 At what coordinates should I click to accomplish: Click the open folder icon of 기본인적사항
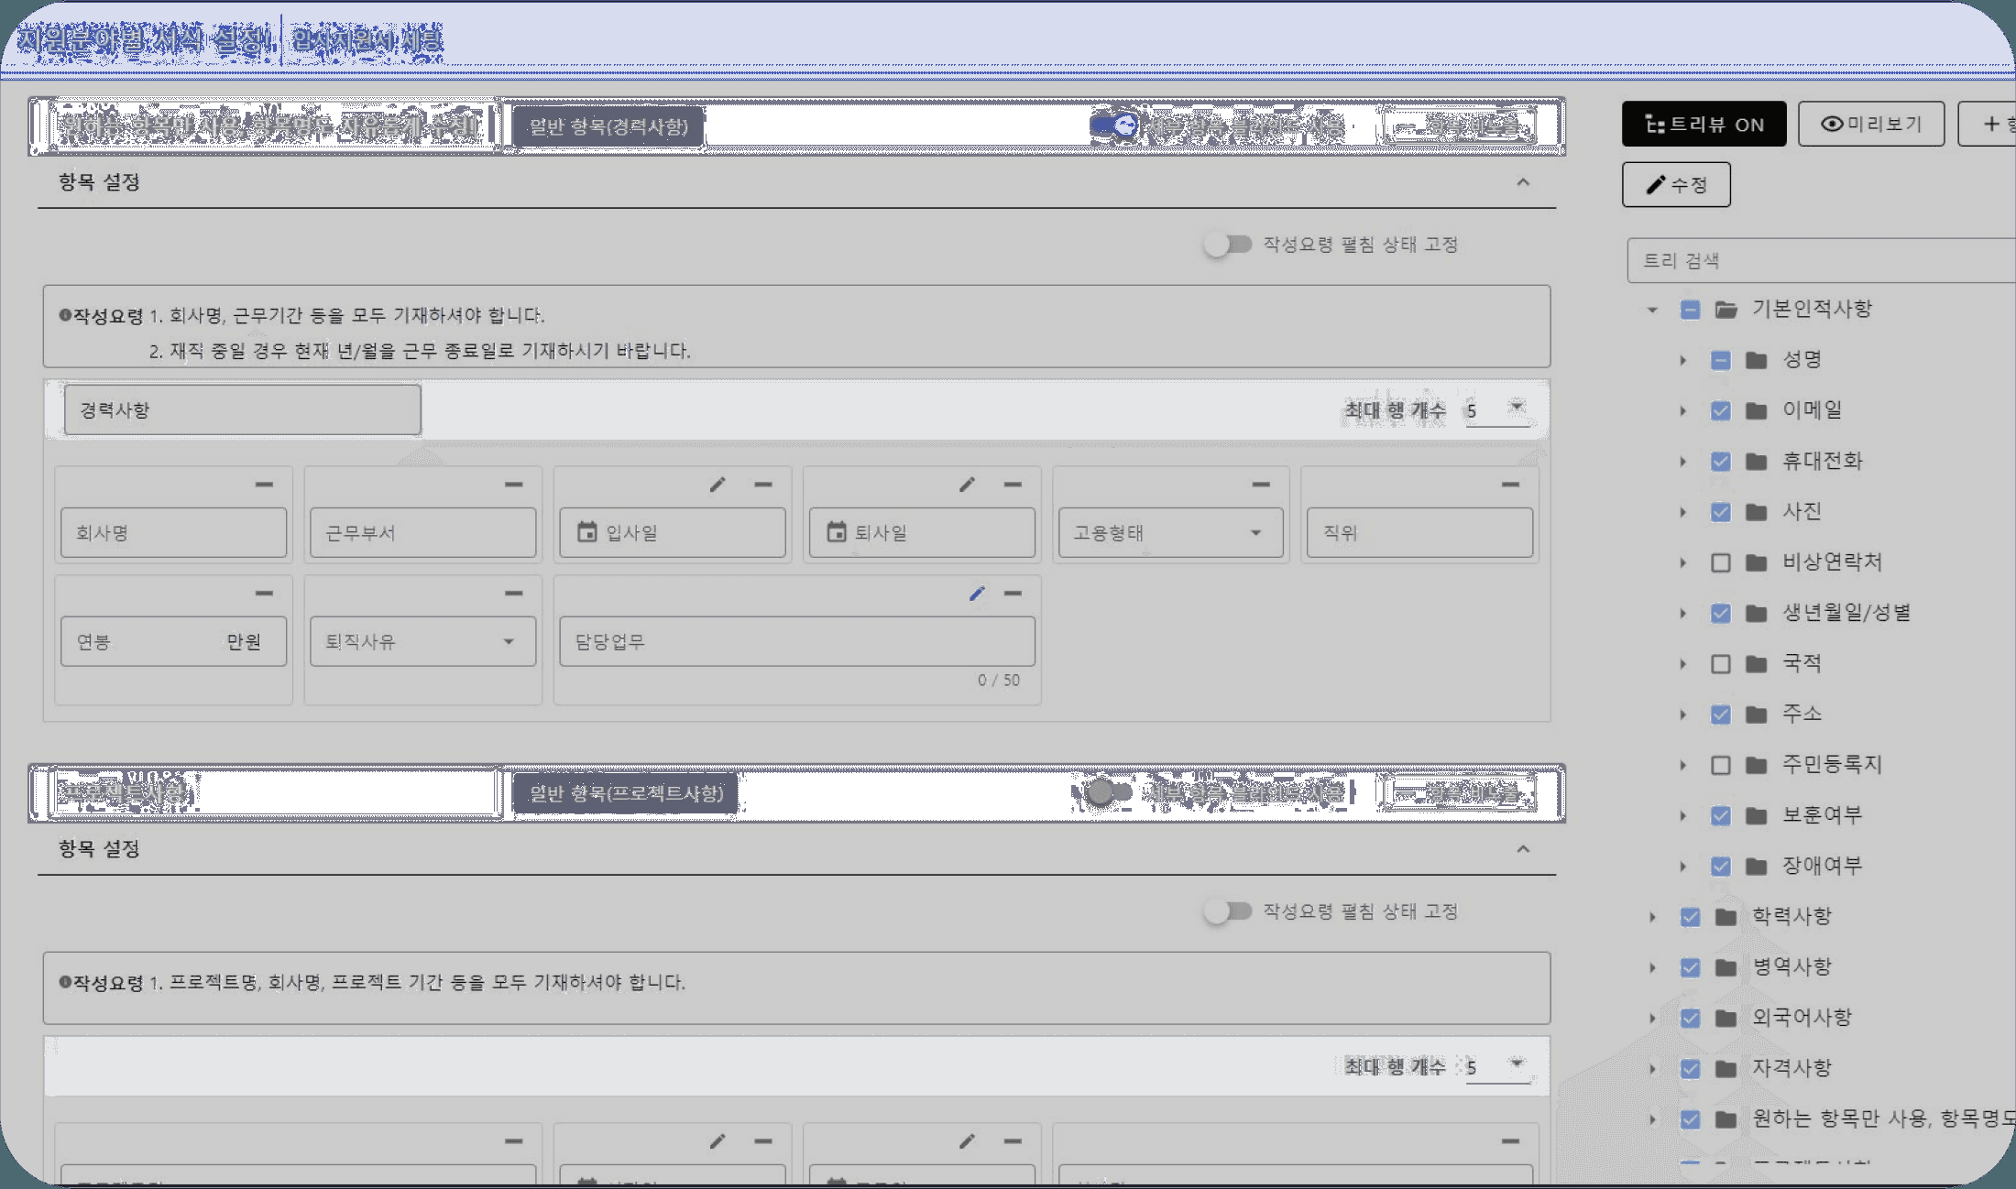click(1726, 310)
